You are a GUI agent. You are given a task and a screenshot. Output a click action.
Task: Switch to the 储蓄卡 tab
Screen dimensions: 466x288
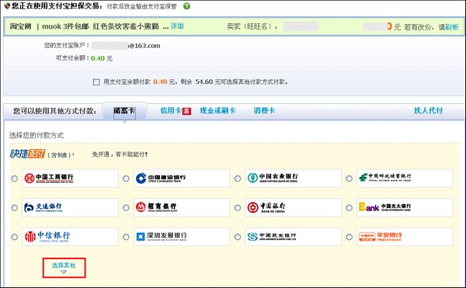coord(124,111)
